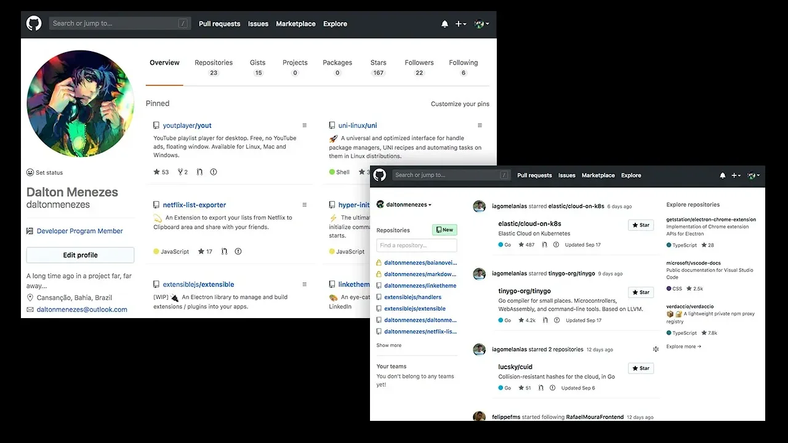
Task: Open notifications bell in profile window
Action: coord(444,24)
